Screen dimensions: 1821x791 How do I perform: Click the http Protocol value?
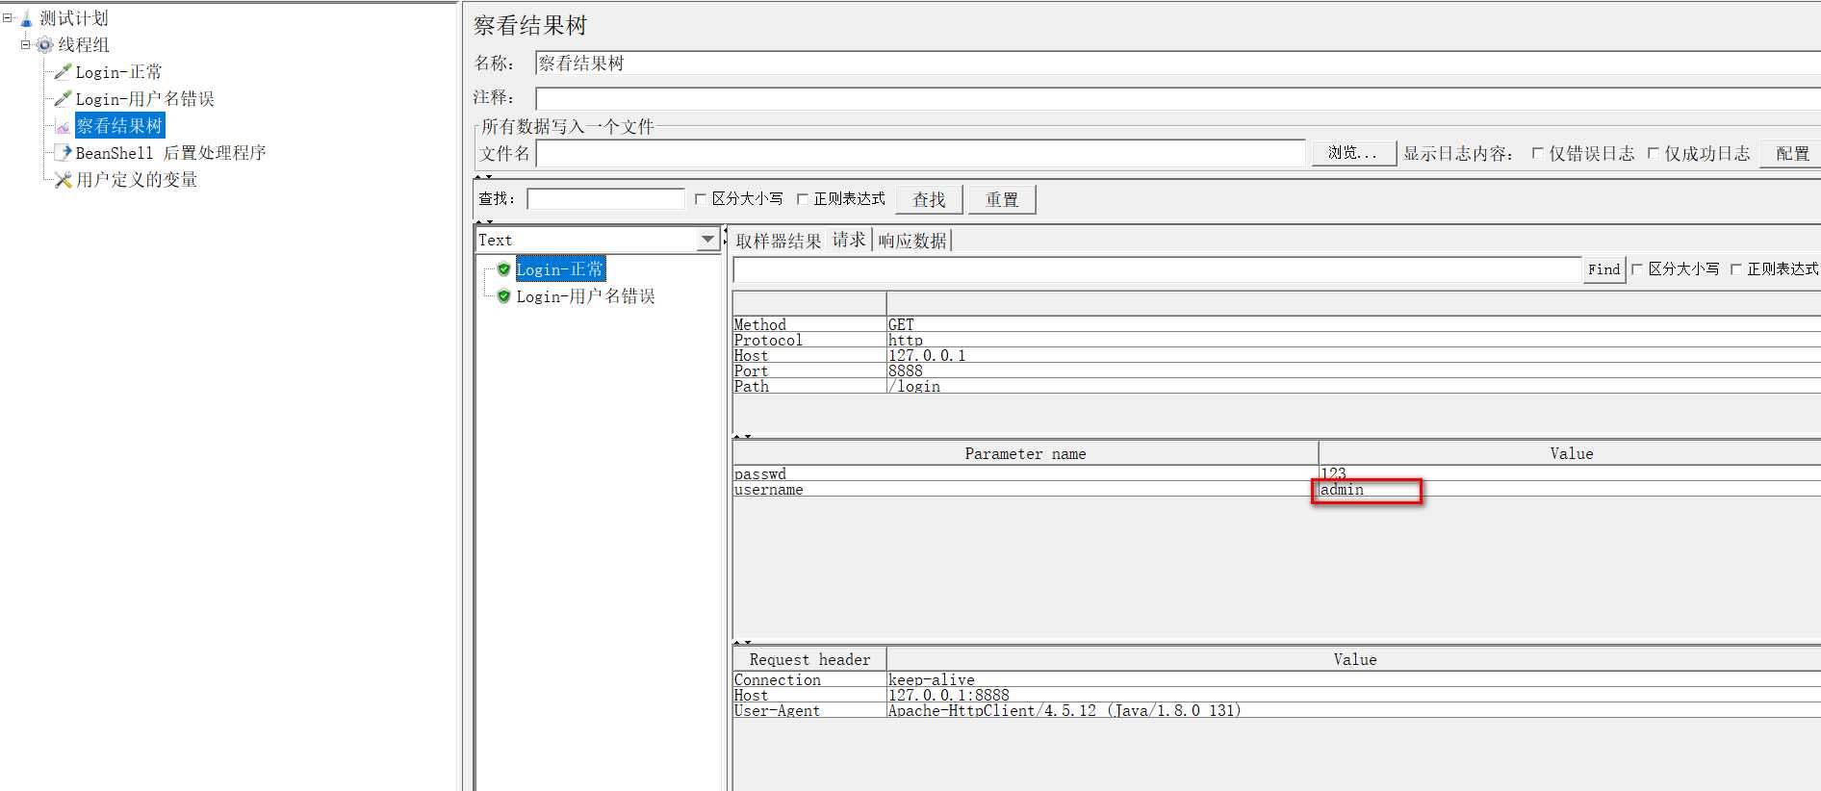[x=906, y=341]
